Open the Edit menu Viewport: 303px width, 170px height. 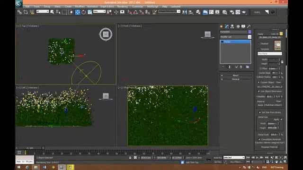[x=27, y=7]
